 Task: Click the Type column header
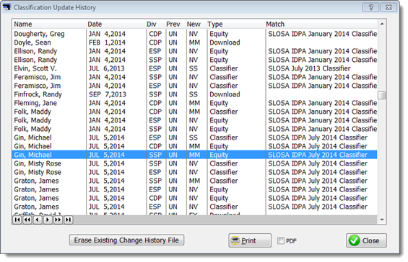[x=235, y=24]
